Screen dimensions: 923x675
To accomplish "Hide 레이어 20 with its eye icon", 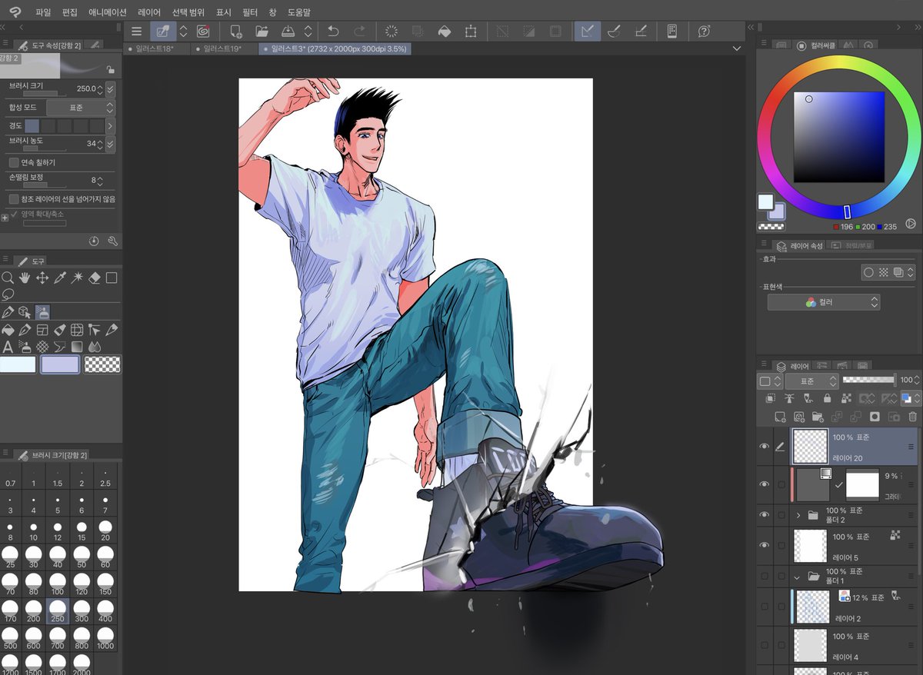I will [764, 447].
